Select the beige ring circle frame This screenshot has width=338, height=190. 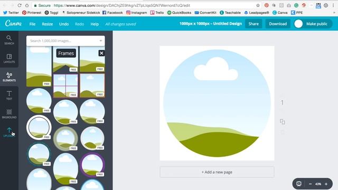point(65,138)
